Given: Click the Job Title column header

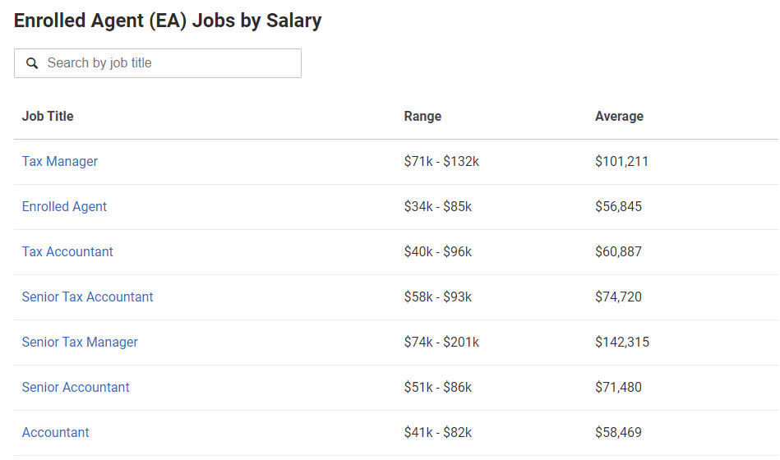Looking at the screenshot, I should click(x=48, y=117).
